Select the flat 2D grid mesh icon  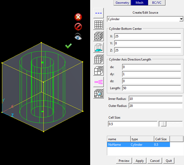99,25
